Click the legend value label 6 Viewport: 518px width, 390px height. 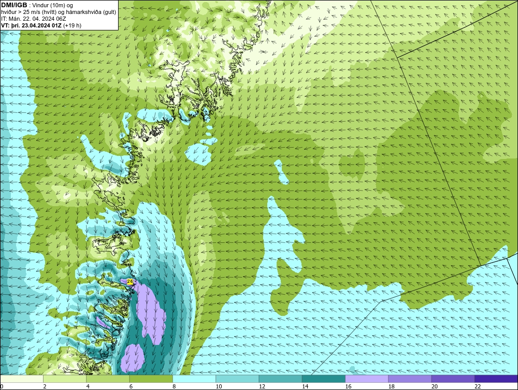pyautogui.click(x=131, y=386)
